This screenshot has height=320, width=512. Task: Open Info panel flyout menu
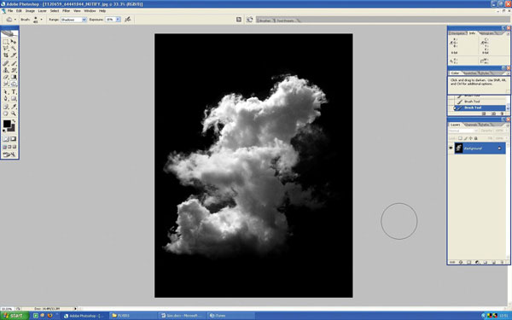pyautogui.click(x=508, y=33)
